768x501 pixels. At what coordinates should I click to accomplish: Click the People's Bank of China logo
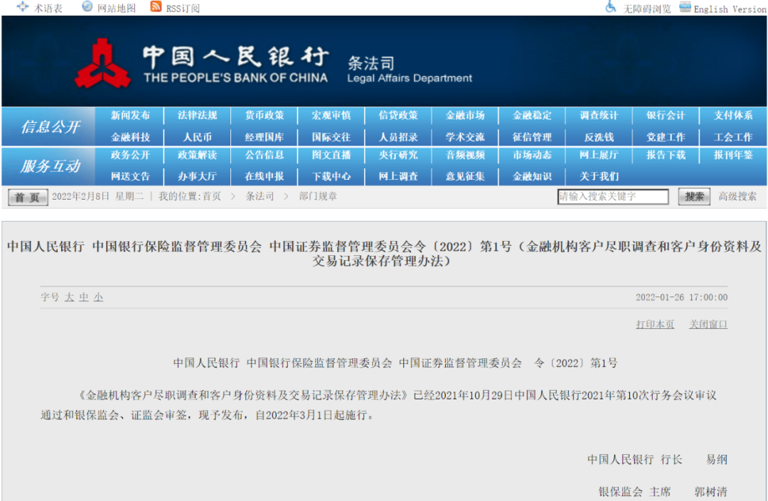[102, 64]
